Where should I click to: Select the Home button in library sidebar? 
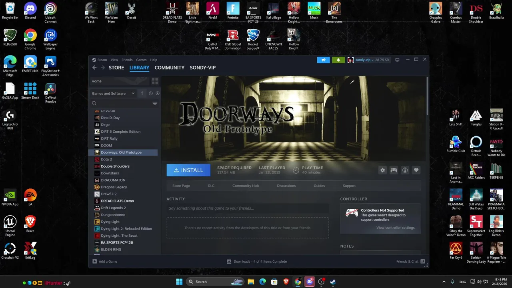119,81
